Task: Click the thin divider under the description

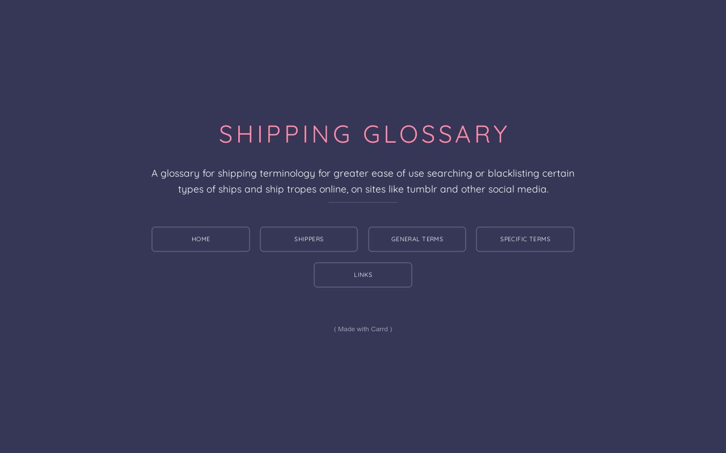Action: (x=363, y=202)
